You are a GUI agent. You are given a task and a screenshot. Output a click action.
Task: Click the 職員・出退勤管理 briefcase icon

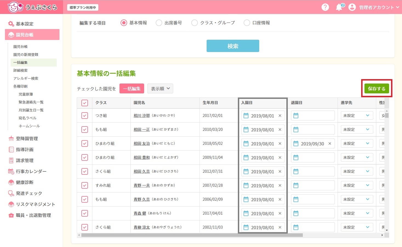click(x=11, y=215)
